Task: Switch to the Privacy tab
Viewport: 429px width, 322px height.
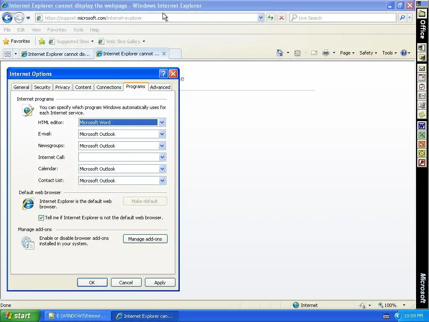Action: pos(63,87)
